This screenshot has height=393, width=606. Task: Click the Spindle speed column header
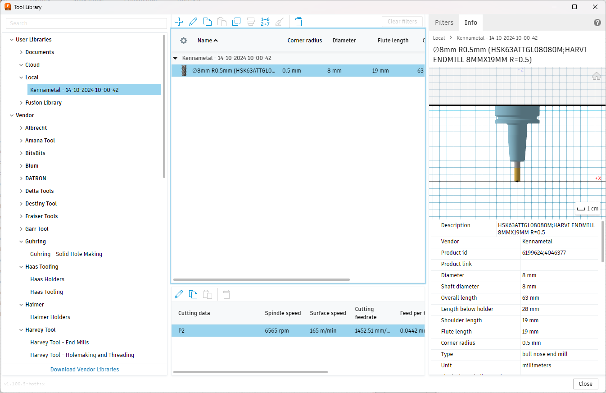[x=283, y=313]
